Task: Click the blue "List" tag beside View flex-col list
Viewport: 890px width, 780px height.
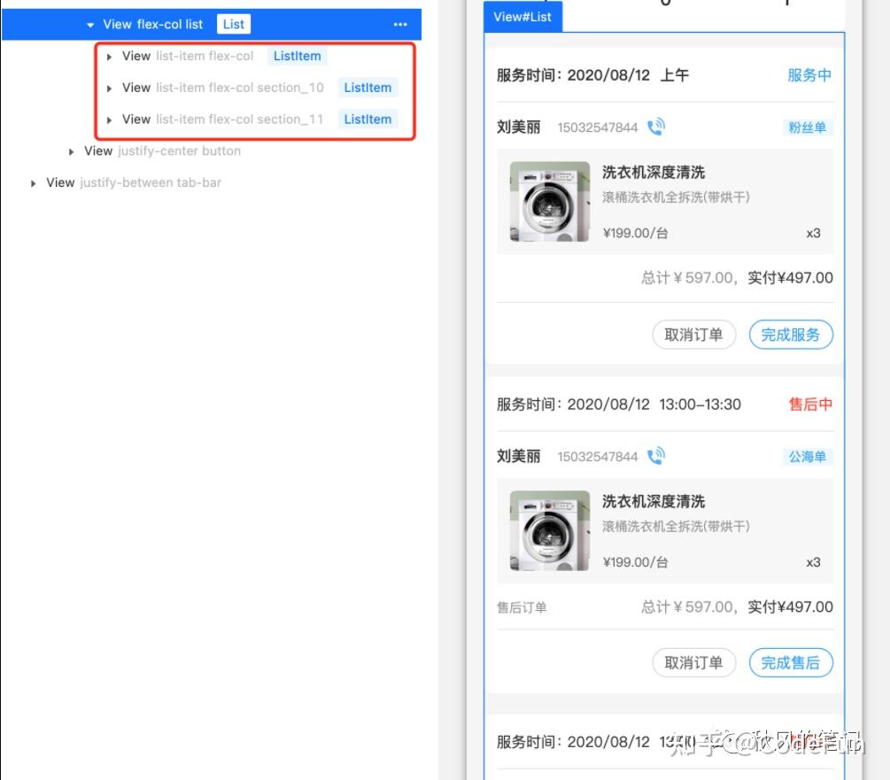Action: coord(233,24)
